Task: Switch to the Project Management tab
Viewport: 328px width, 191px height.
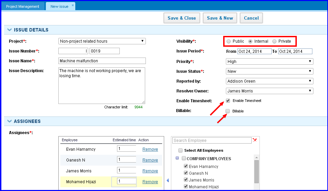Action: click(23, 6)
